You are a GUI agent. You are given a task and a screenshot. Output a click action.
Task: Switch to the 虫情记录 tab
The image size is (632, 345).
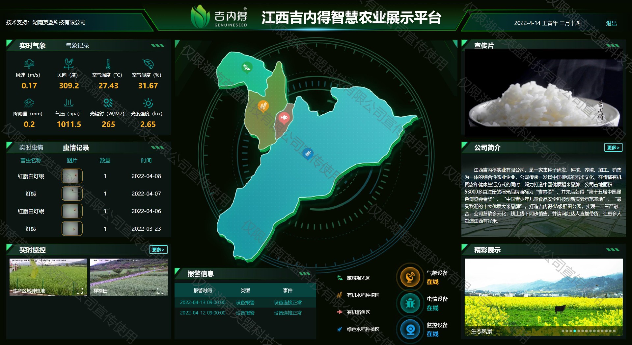(x=76, y=148)
